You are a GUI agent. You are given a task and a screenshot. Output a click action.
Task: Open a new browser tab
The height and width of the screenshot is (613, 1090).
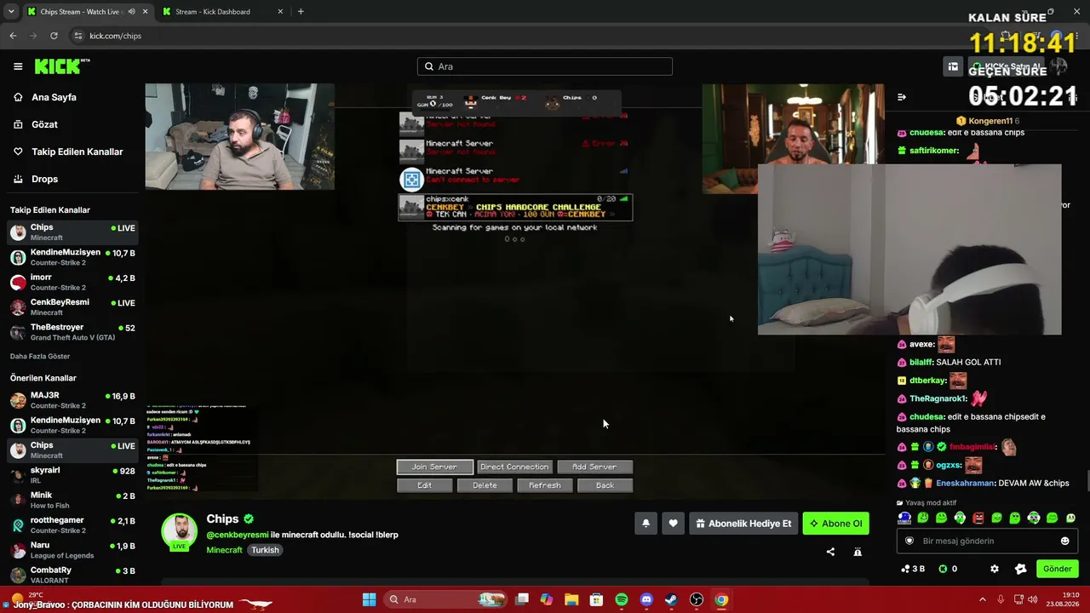tap(301, 12)
